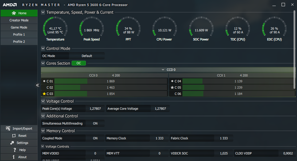Click the C 02 core speed bar
The image size is (297, 161).
pyautogui.click(x=111, y=87)
